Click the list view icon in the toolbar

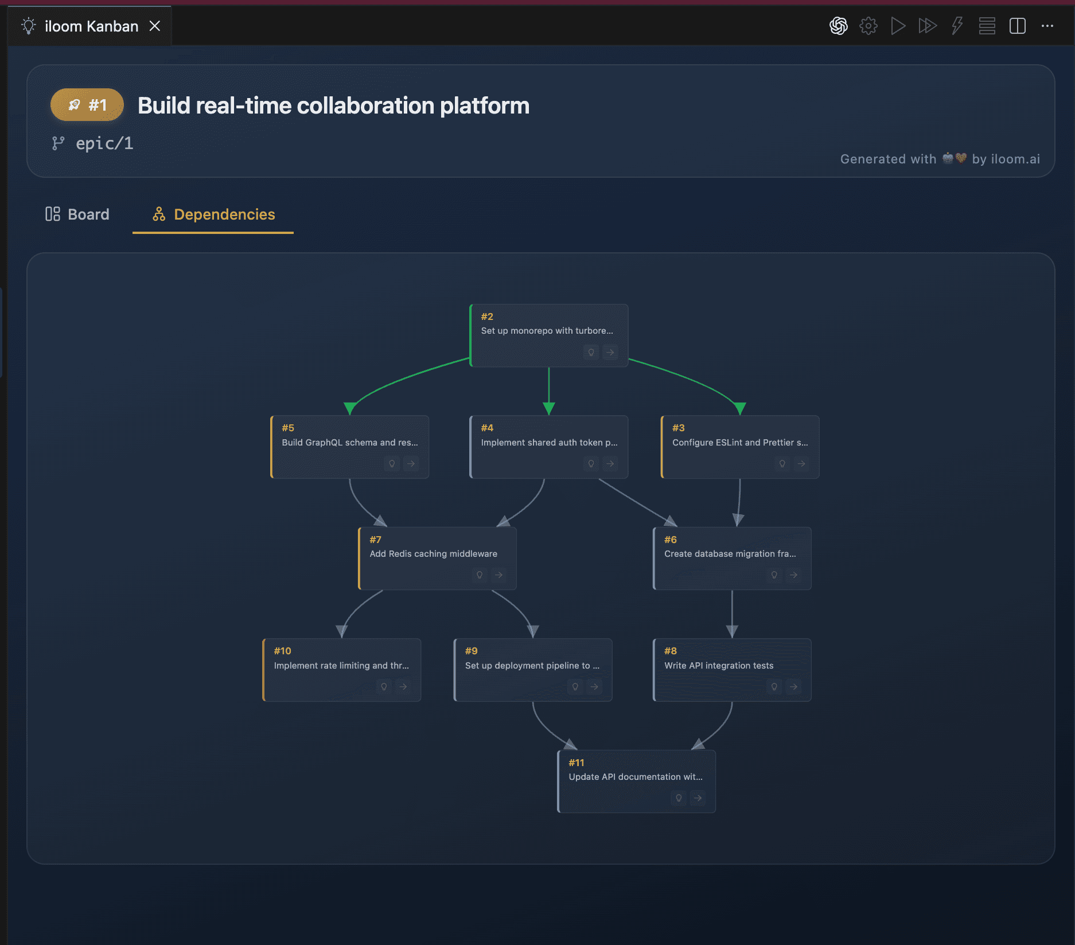(x=987, y=26)
